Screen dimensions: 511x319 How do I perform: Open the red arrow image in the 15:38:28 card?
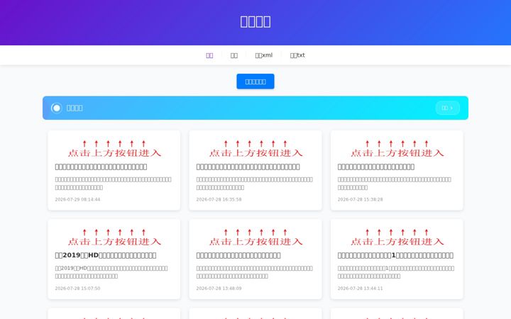[397, 149]
